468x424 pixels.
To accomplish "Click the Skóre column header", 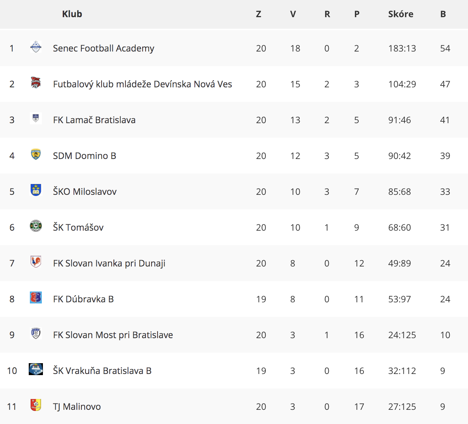I will (401, 14).
